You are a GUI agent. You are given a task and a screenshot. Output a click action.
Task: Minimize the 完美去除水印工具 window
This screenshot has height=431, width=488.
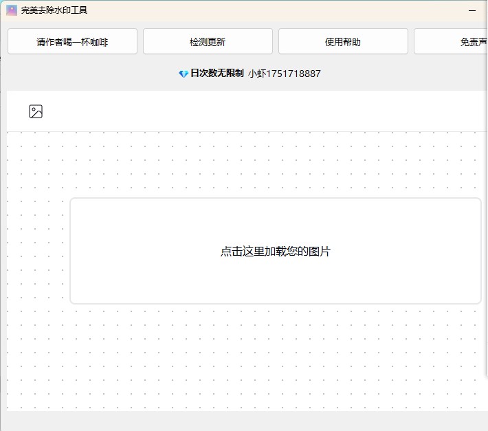pos(472,10)
